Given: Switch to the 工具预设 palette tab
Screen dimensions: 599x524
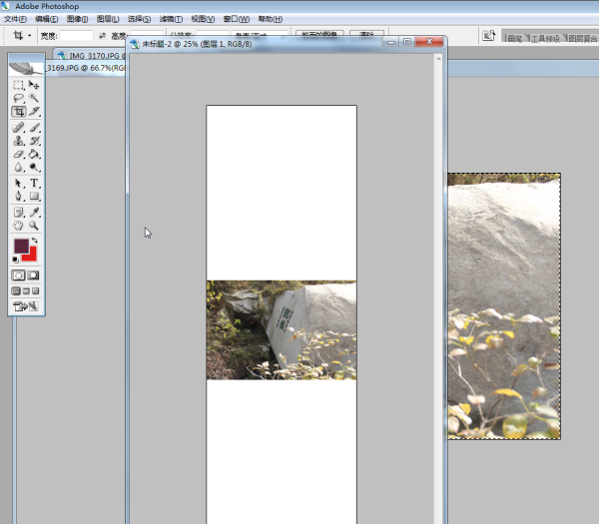Looking at the screenshot, I should point(545,38).
